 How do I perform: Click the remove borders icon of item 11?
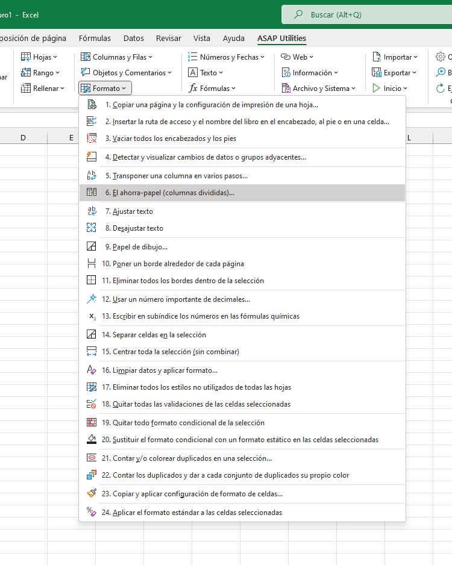(x=92, y=280)
